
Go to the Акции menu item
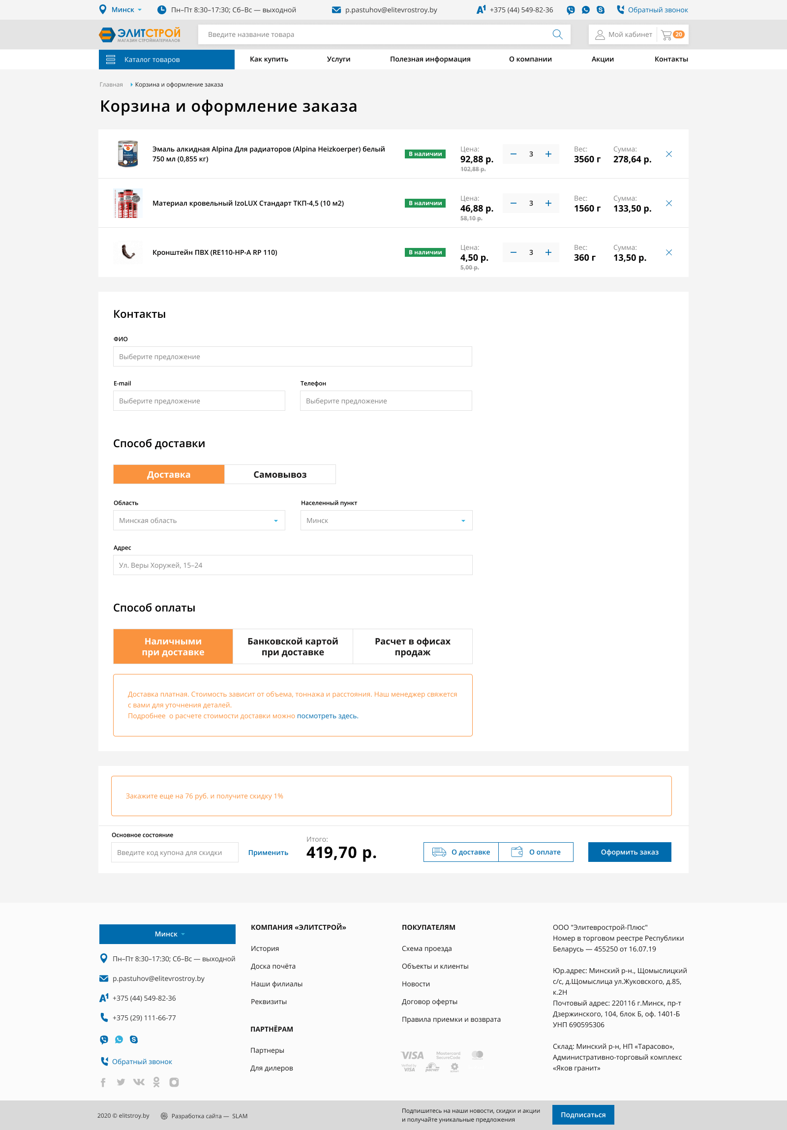pyautogui.click(x=602, y=59)
